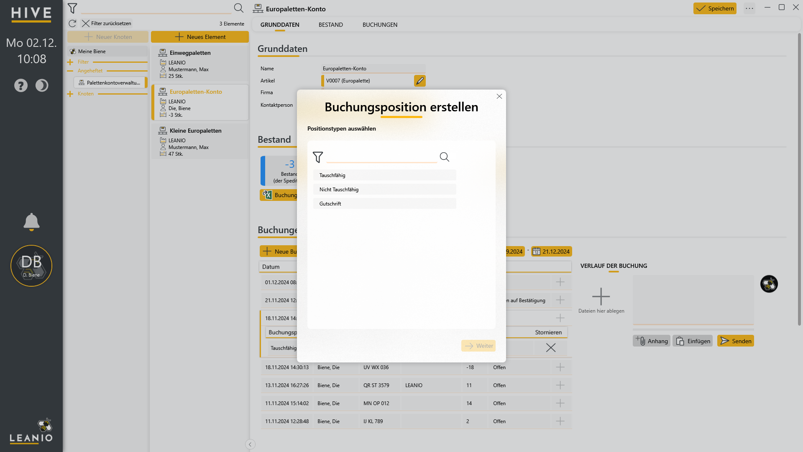Send message with Senden button
The width and height of the screenshot is (803, 452).
coord(736,341)
